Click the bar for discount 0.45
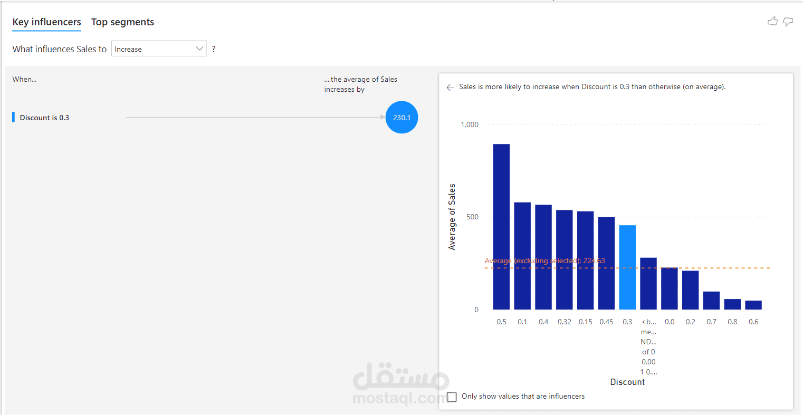 [x=606, y=263]
